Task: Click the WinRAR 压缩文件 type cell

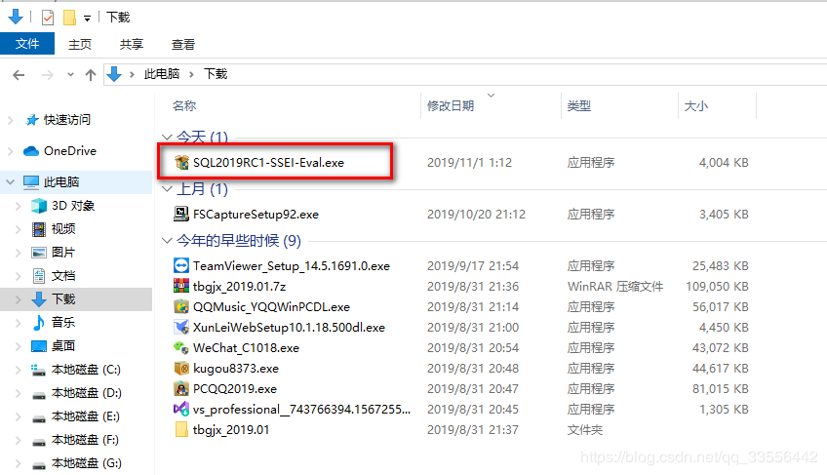Action: pyautogui.click(x=615, y=287)
